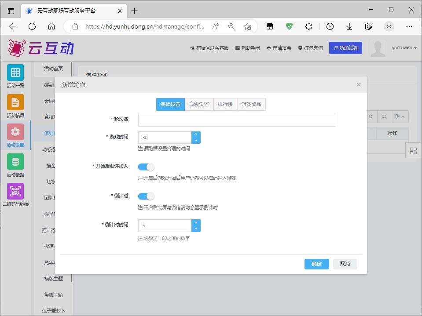The image size is (422, 316).
Task: Toggle the 倒计时 switch
Action: coord(146,196)
